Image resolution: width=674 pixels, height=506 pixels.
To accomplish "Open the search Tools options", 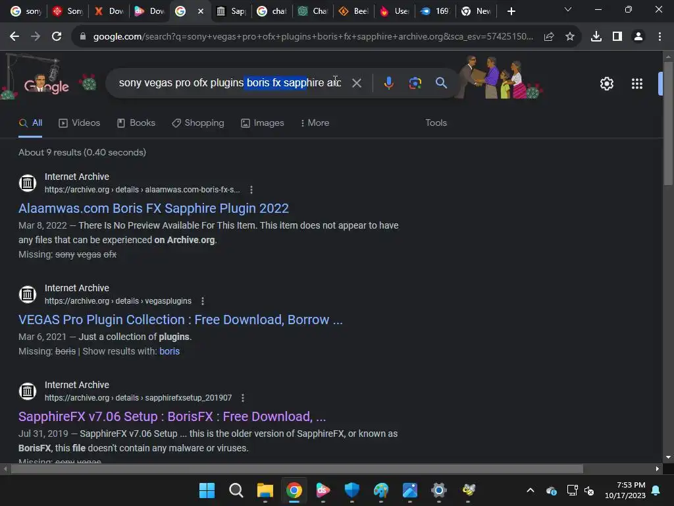I will click(x=436, y=123).
